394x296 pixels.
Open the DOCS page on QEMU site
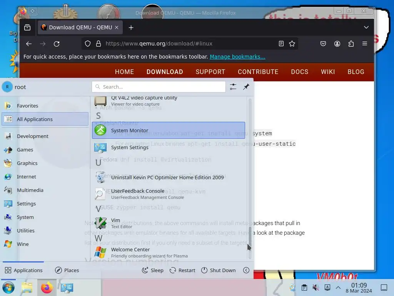[299, 72]
